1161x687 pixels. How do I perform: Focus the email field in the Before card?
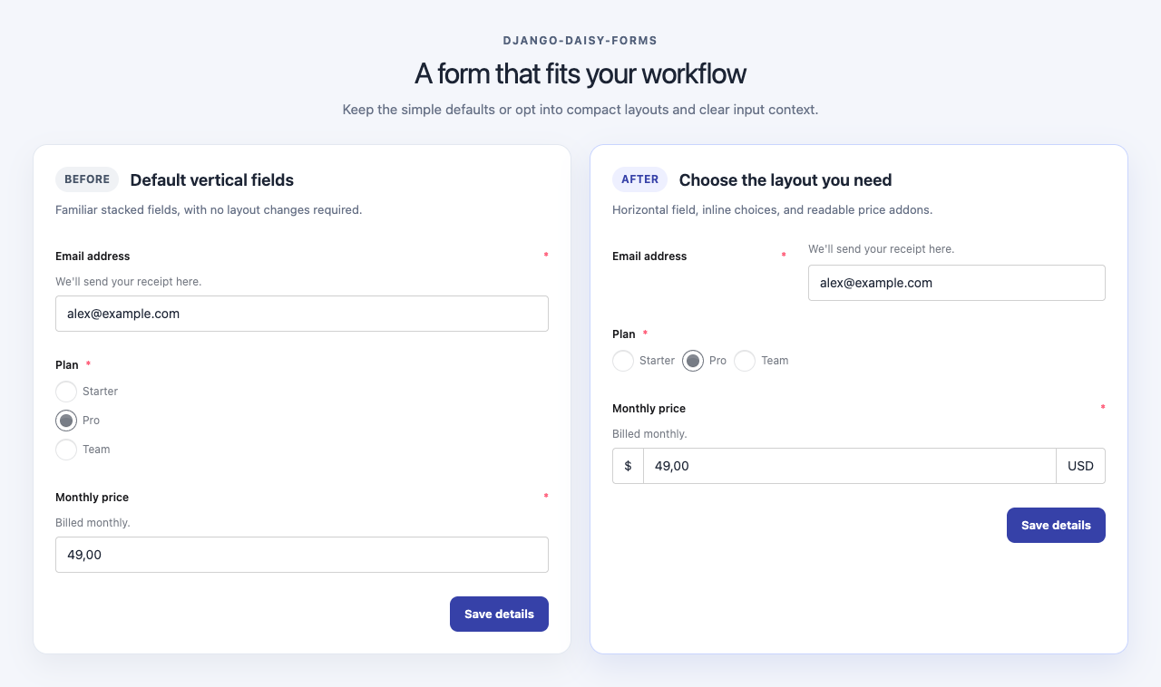click(302, 314)
